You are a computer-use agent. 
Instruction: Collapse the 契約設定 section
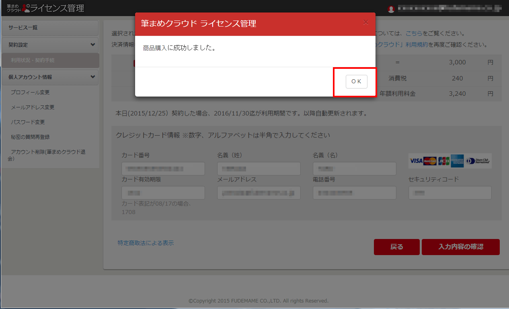point(50,45)
